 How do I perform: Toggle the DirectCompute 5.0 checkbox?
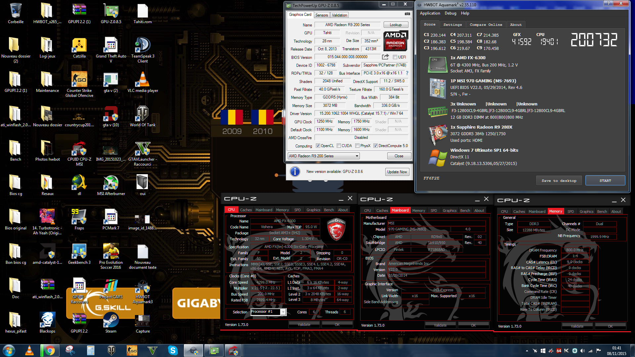375,146
